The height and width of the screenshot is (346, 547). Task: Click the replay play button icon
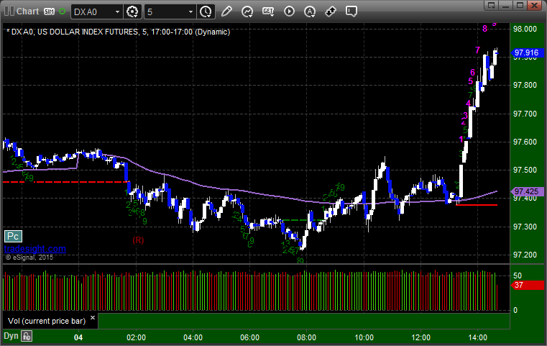click(x=289, y=12)
